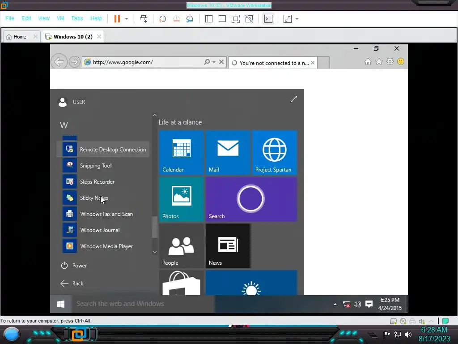The width and height of the screenshot is (458, 344).
Task: Expand the power options dropdown arrow
Action: pos(127,19)
